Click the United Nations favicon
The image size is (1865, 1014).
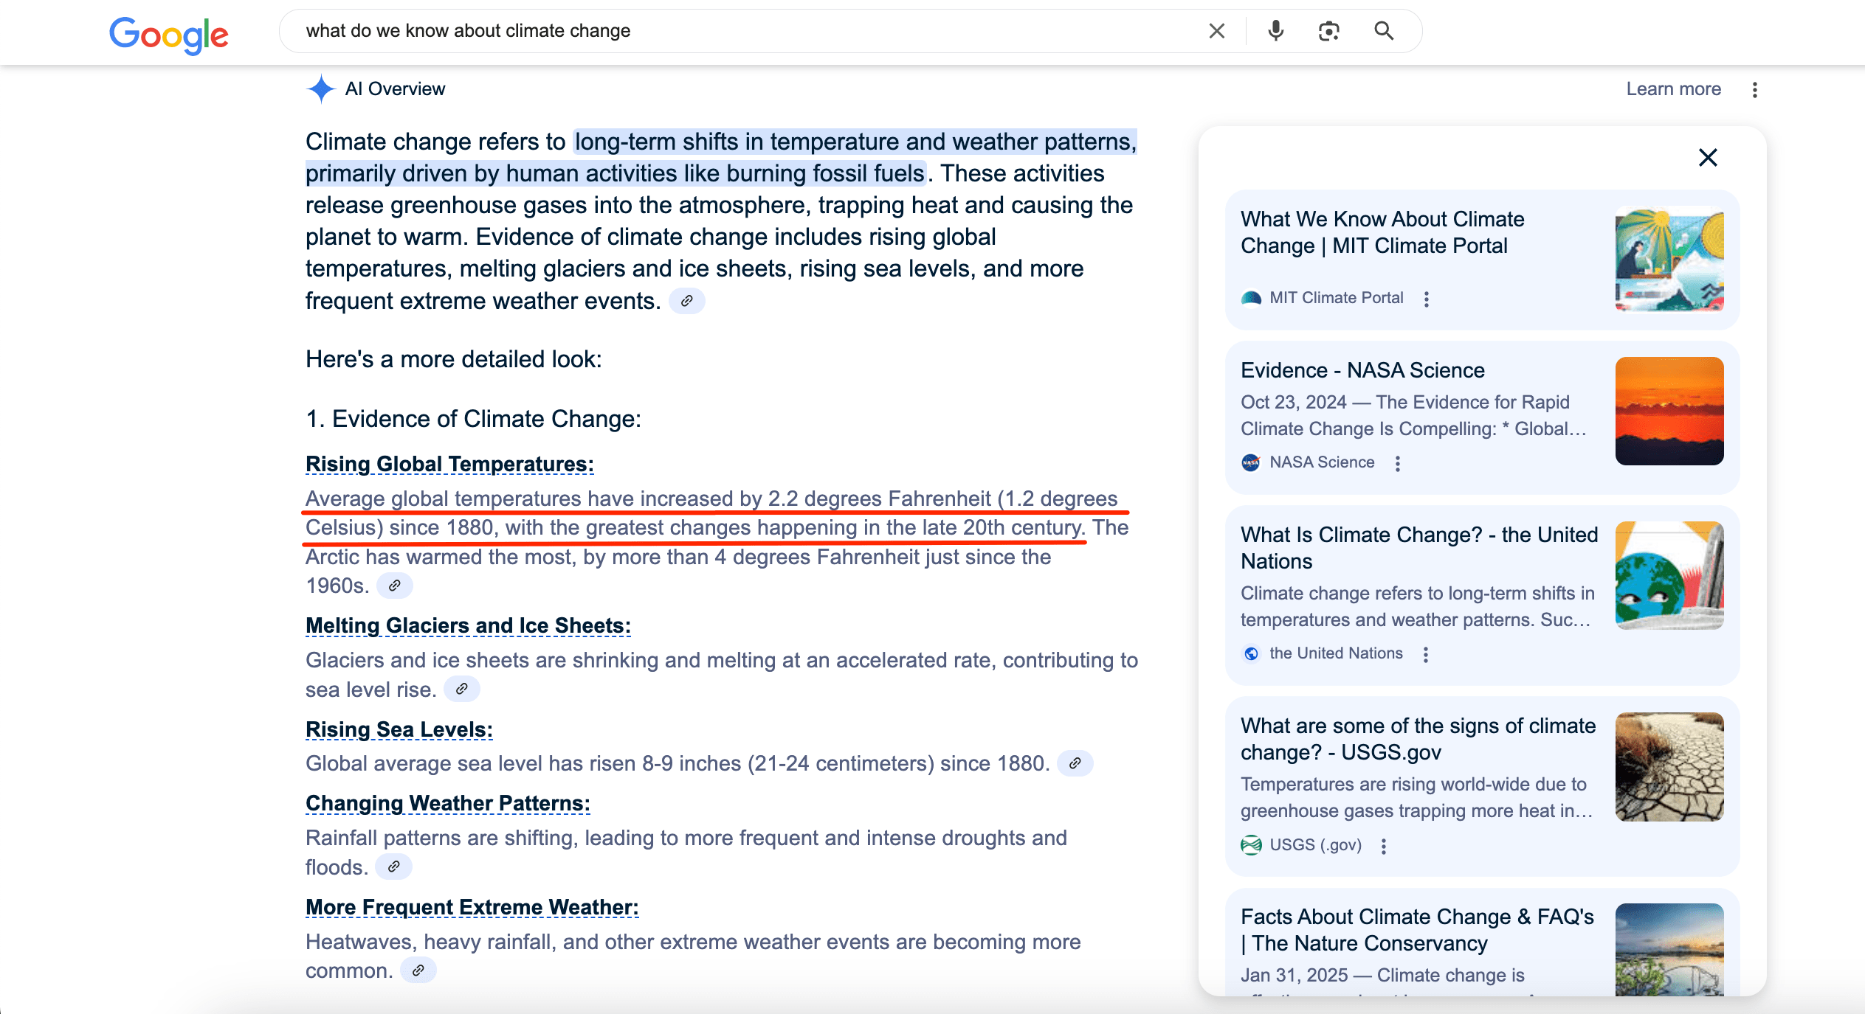tap(1251, 653)
